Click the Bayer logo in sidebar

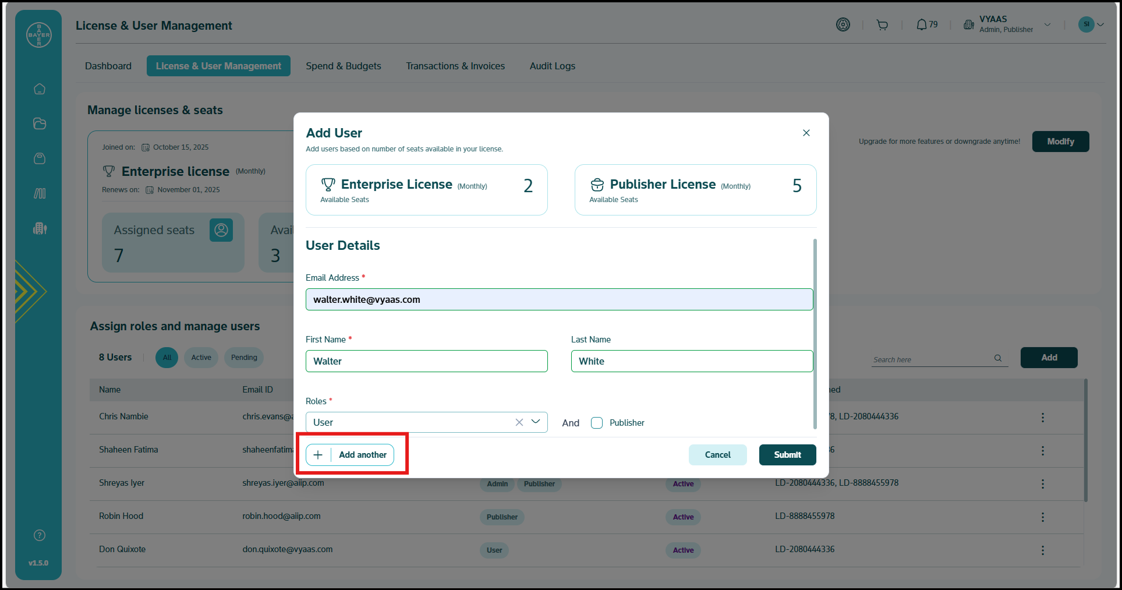pos(39,35)
